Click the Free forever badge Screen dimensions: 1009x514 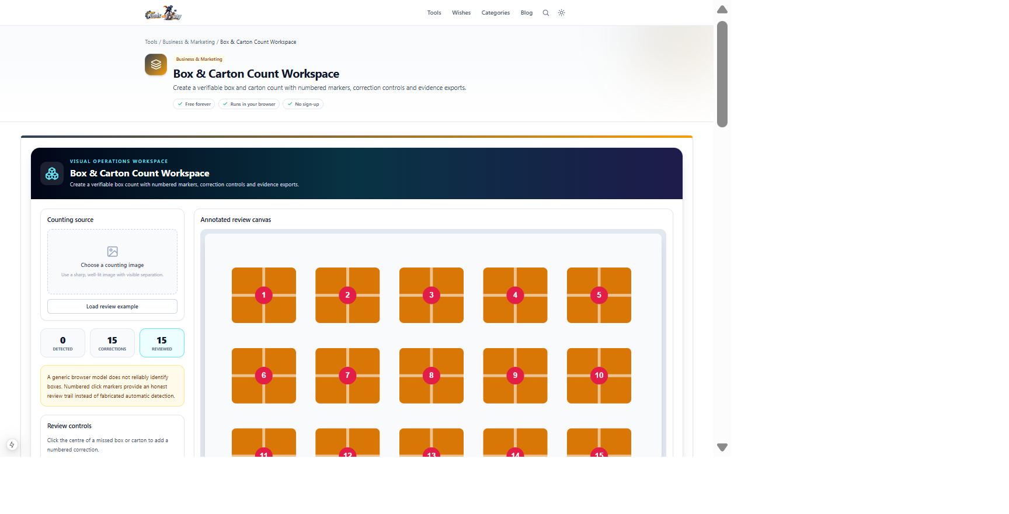pyautogui.click(x=194, y=104)
